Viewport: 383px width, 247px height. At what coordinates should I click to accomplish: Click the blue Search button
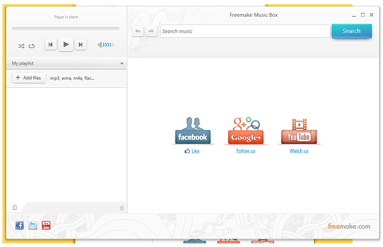(x=351, y=31)
